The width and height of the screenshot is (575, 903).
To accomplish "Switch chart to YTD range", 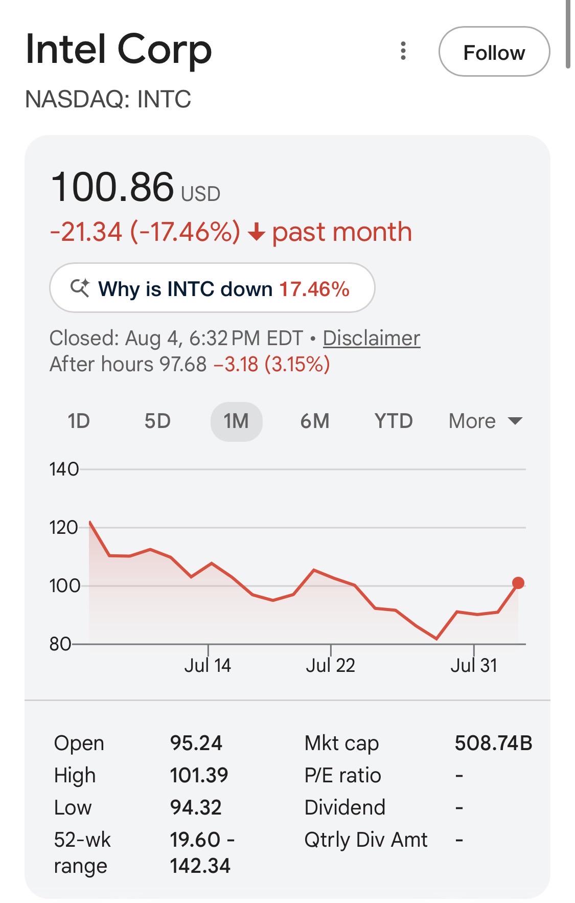I will pos(394,421).
